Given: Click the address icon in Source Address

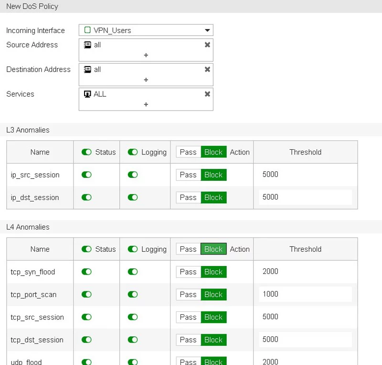Looking at the screenshot, I should [x=87, y=45].
